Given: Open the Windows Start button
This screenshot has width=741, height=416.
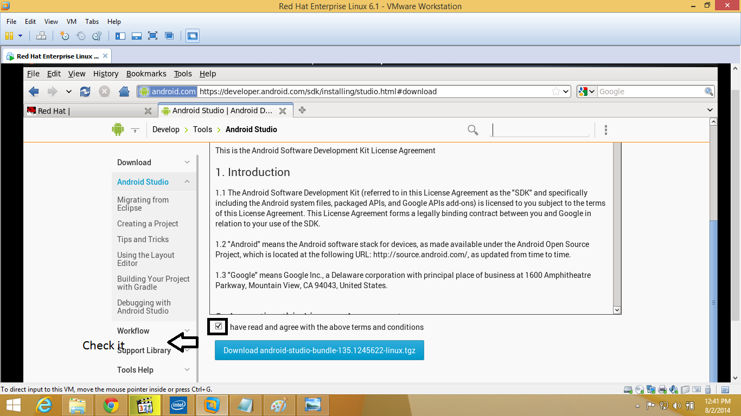Looking at the screenshot, I should pyautogui.click(x=14, y=405).
